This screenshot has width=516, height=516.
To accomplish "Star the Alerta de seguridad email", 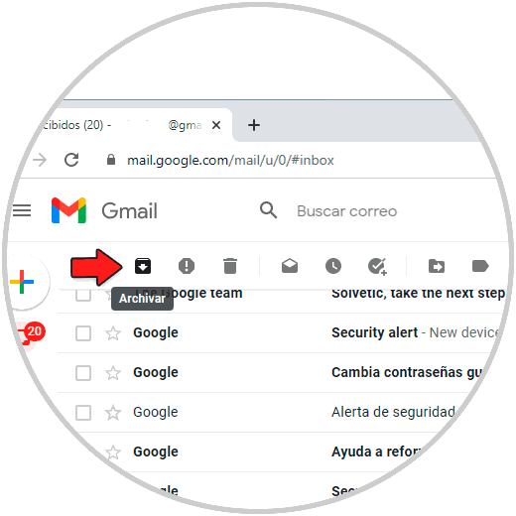I will [113, 413].
